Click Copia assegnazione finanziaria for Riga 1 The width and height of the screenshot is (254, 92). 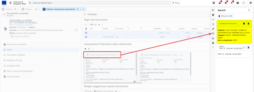[x=102, y=55]
